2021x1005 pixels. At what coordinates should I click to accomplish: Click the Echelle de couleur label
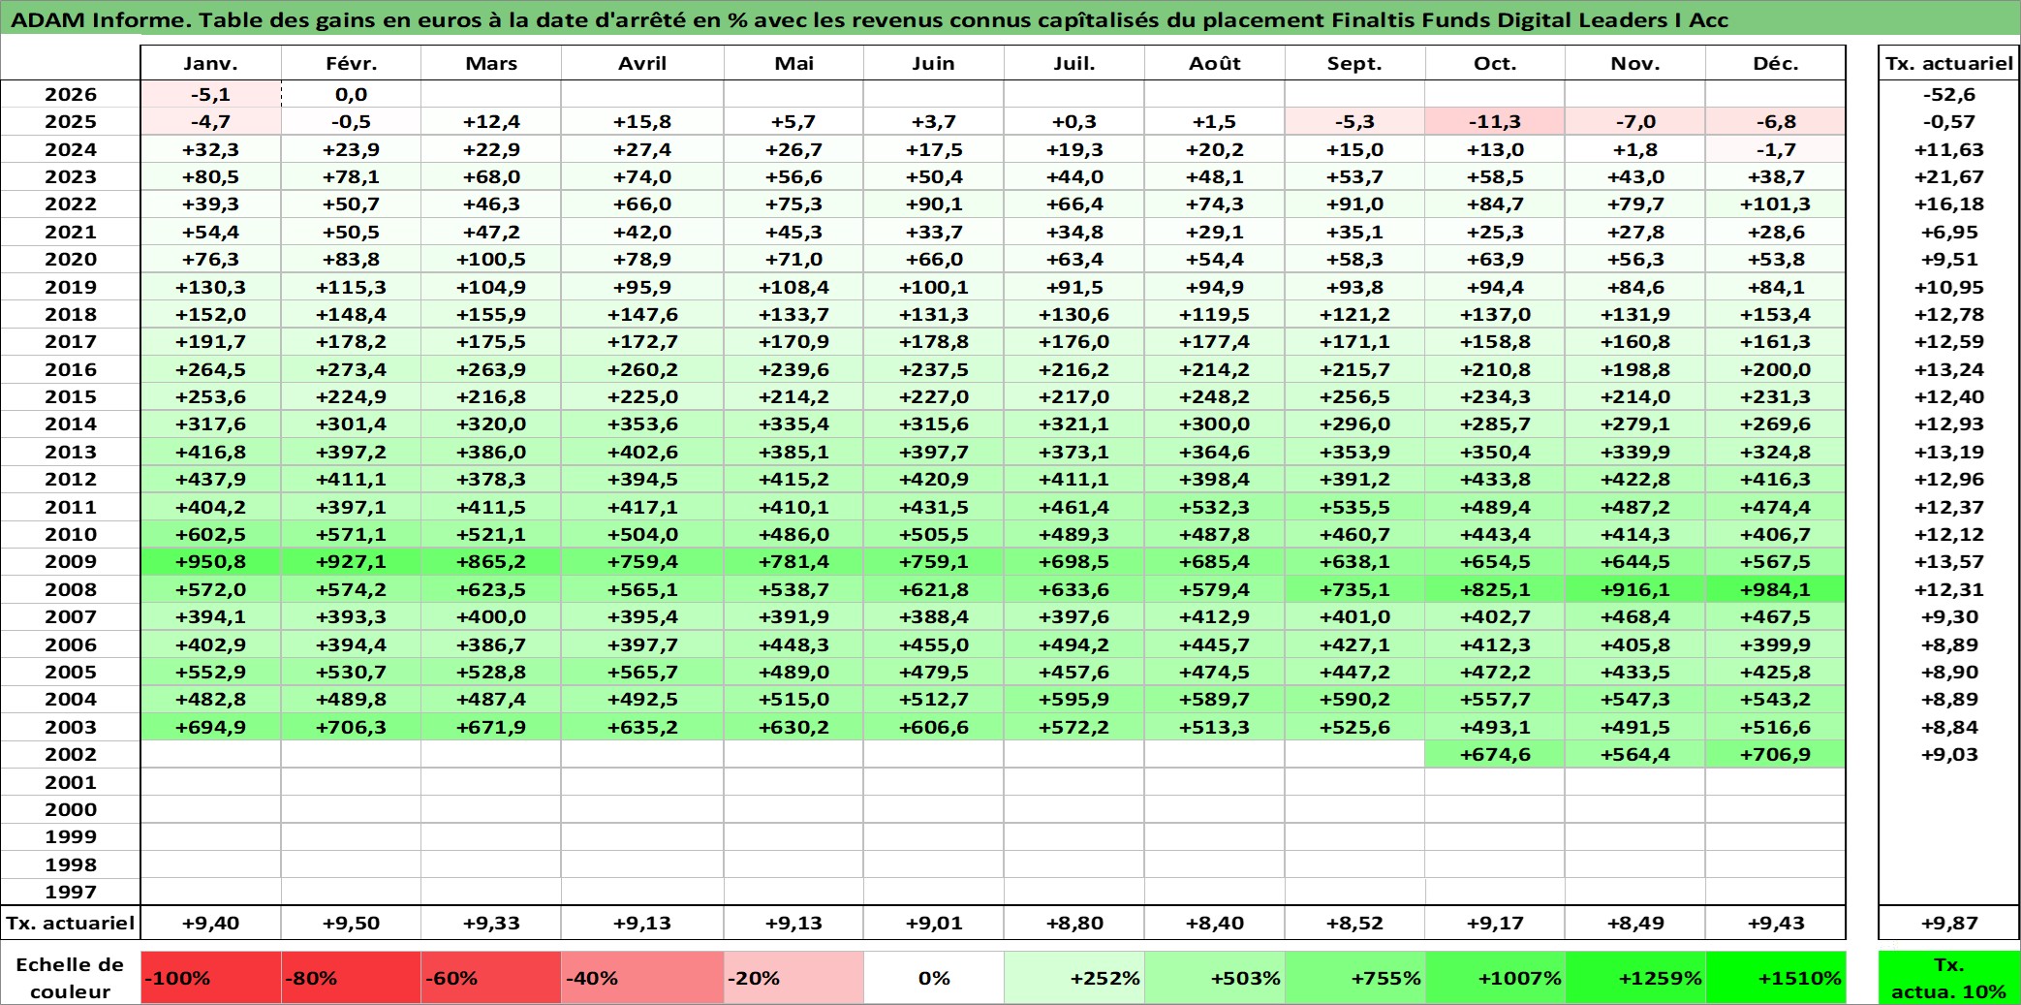click(70, 978)
